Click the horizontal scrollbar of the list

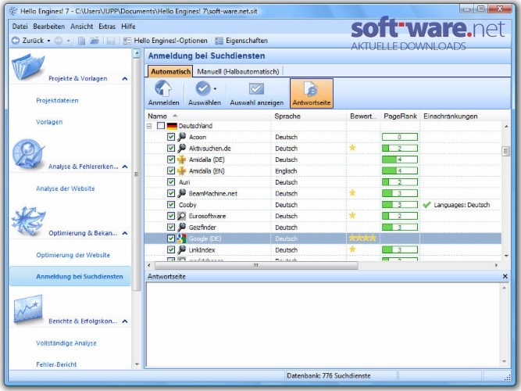point(256,265)
